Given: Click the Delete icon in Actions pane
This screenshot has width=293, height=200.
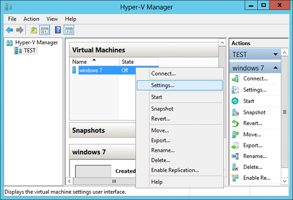Looking at the screenshot, I should tap(235, 167).
